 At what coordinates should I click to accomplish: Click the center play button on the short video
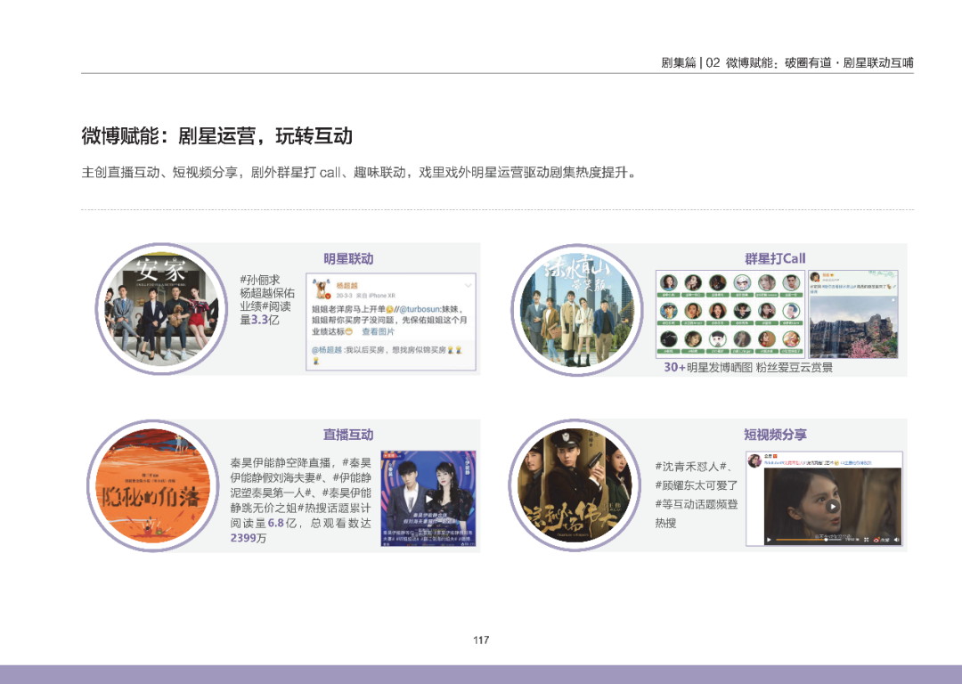point(833,507)
